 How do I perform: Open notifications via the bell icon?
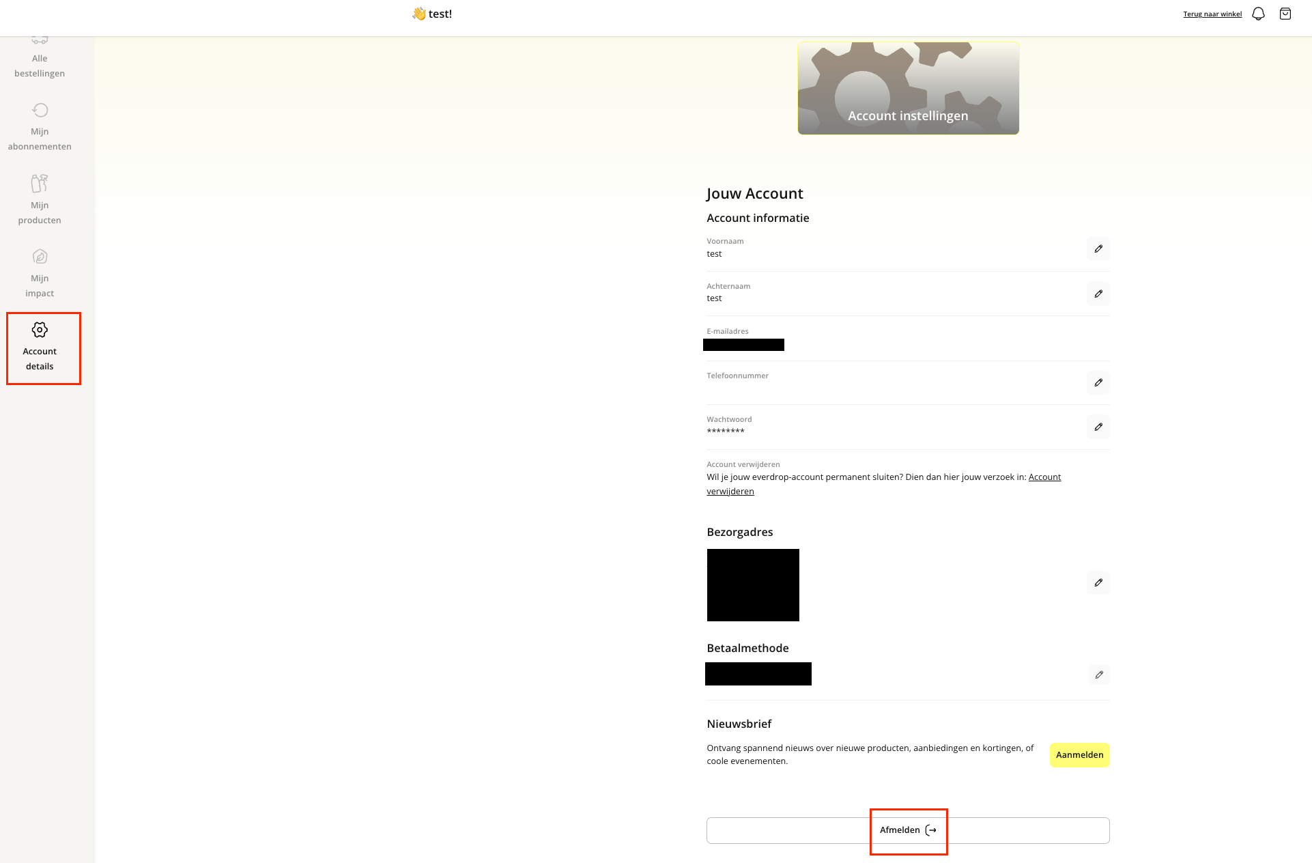[x=1258, y=14]
